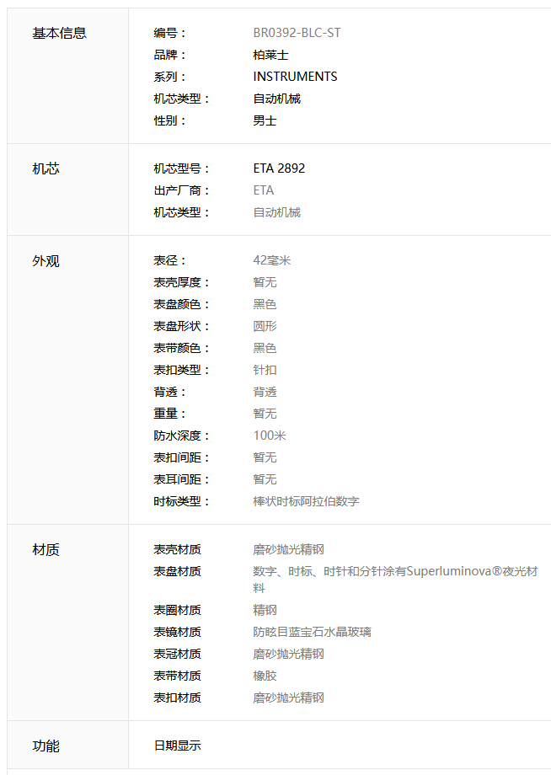
Task: Click the 背透 value text
Action: click(x=265, y=392)
